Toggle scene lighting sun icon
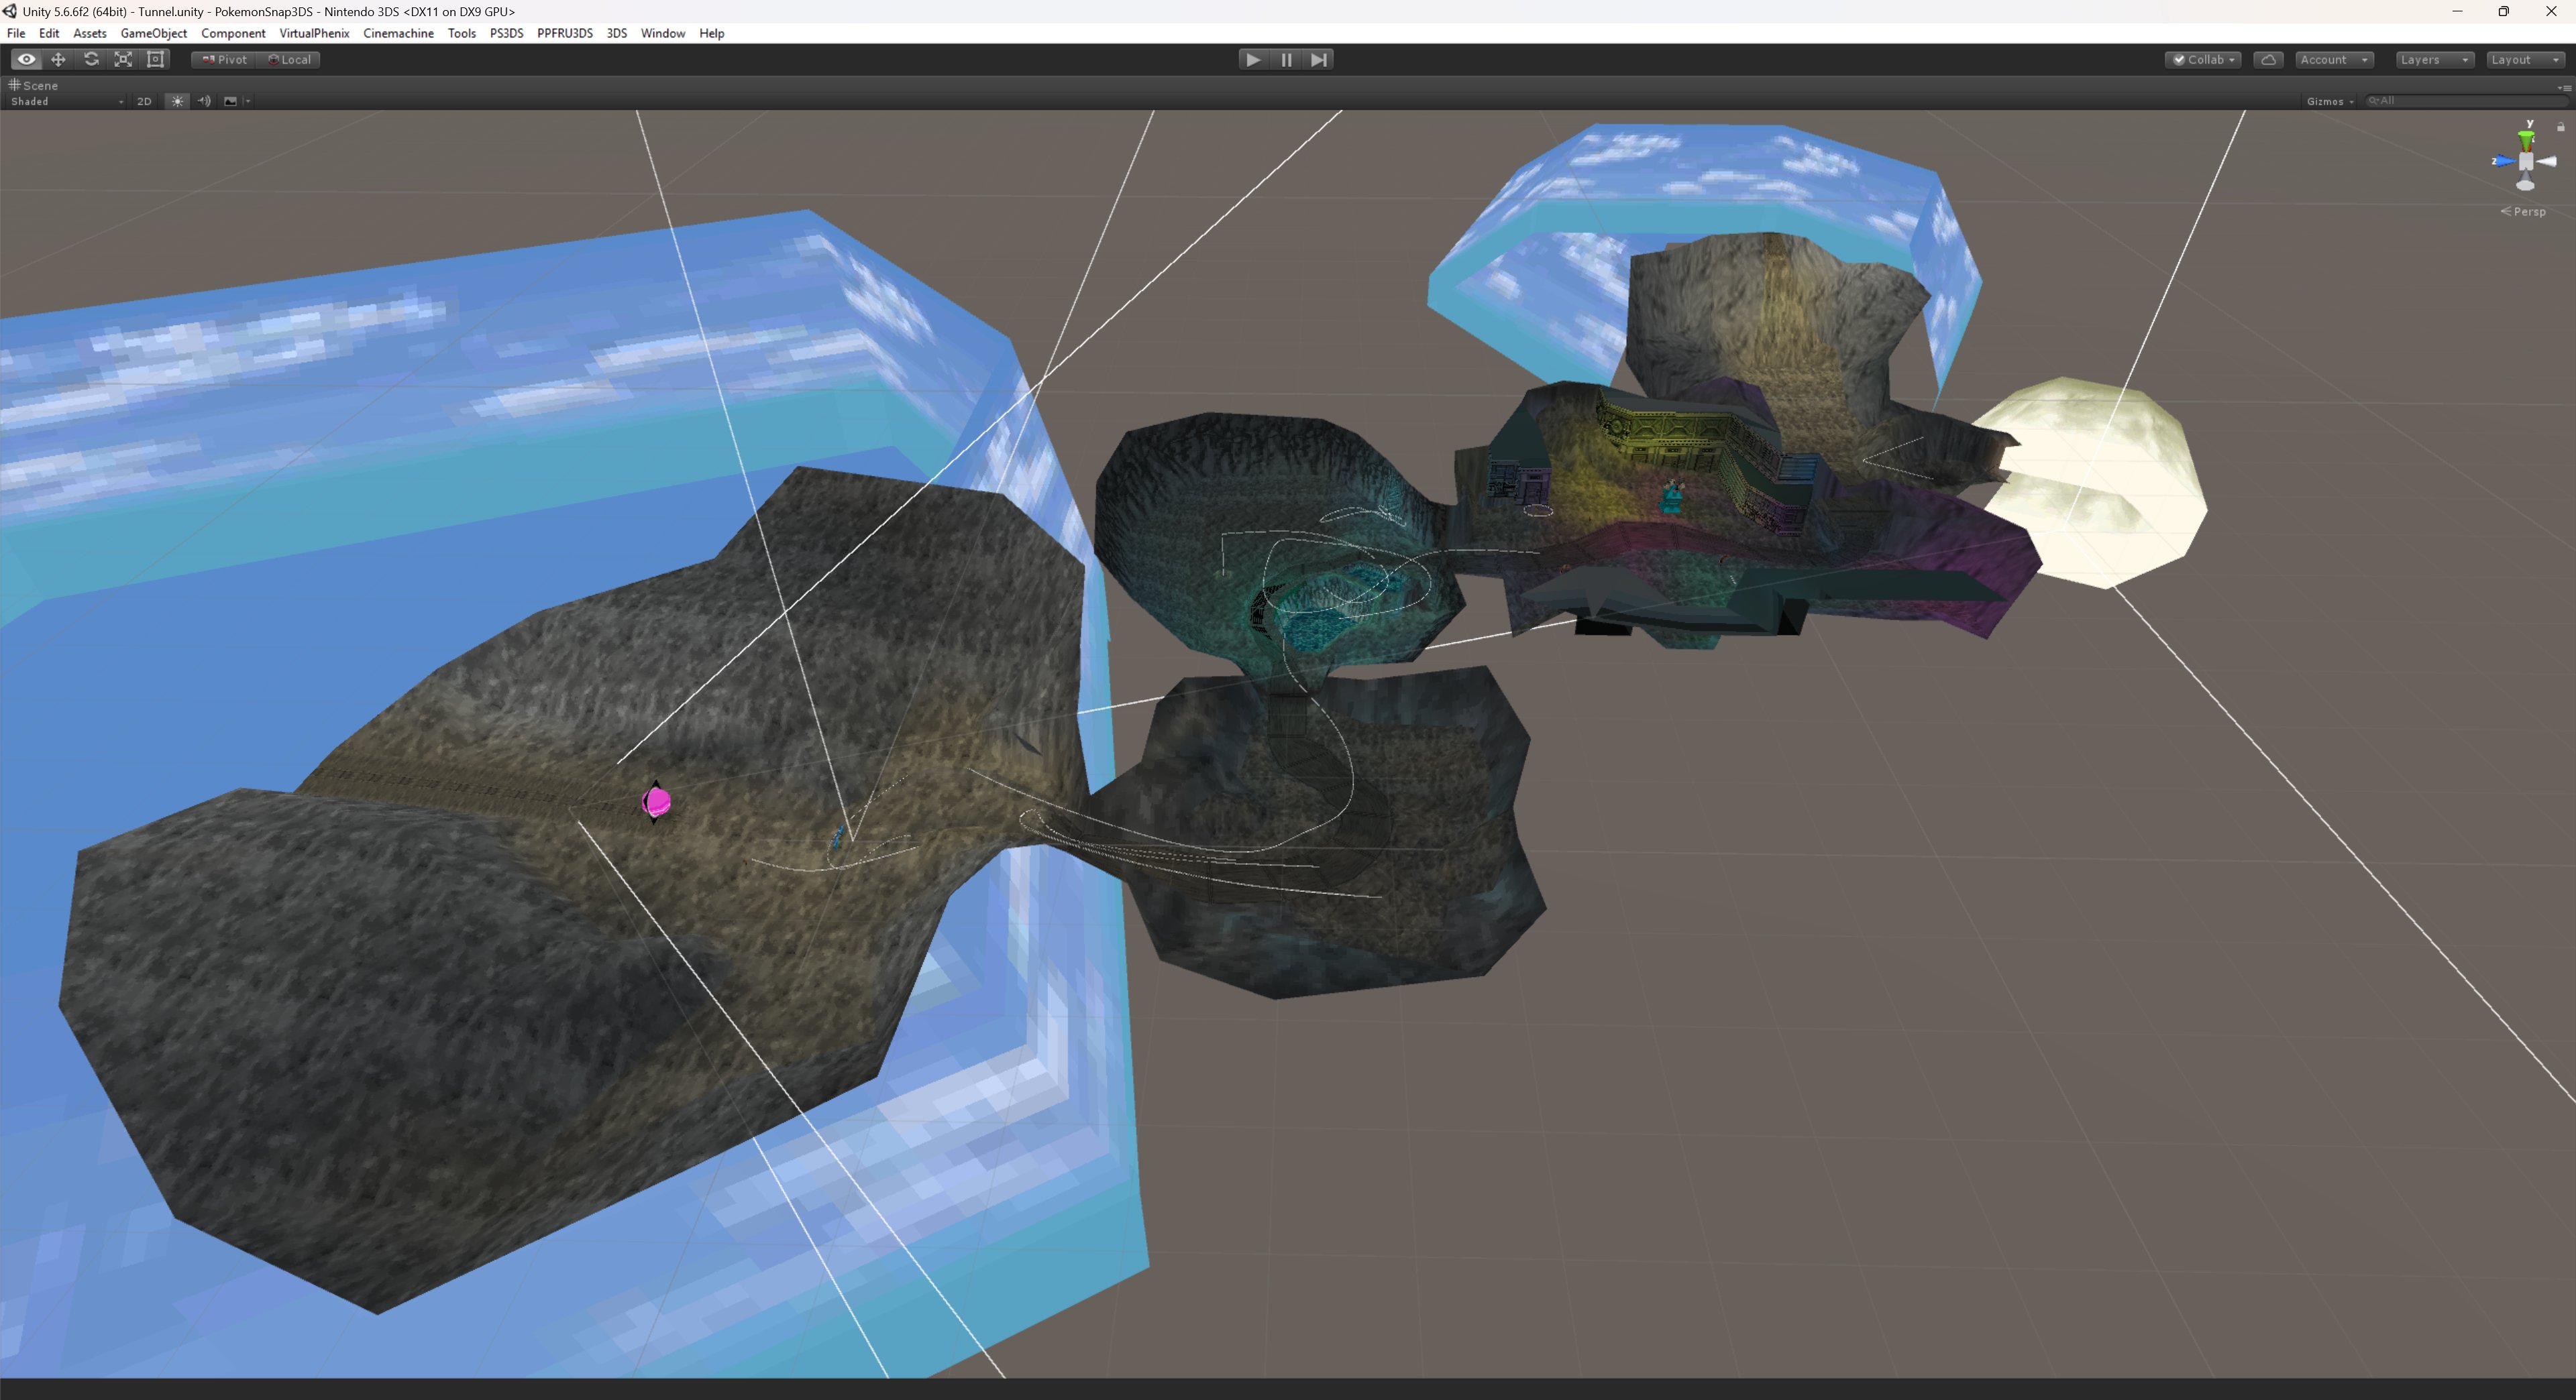Image resolution: width=2576 pixels, height=1400 pixels. [x=177, y=101]
